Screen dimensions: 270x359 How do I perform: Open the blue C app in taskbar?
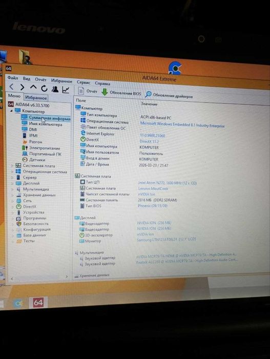17,303
